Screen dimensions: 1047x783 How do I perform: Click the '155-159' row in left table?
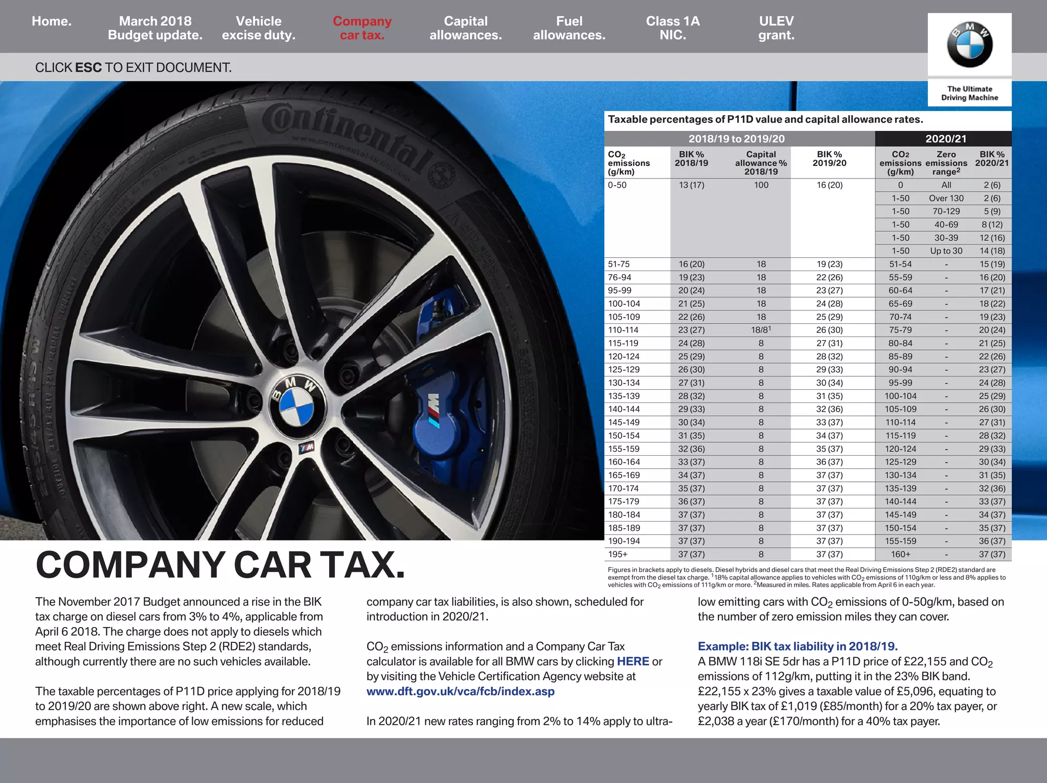point(623,449)
